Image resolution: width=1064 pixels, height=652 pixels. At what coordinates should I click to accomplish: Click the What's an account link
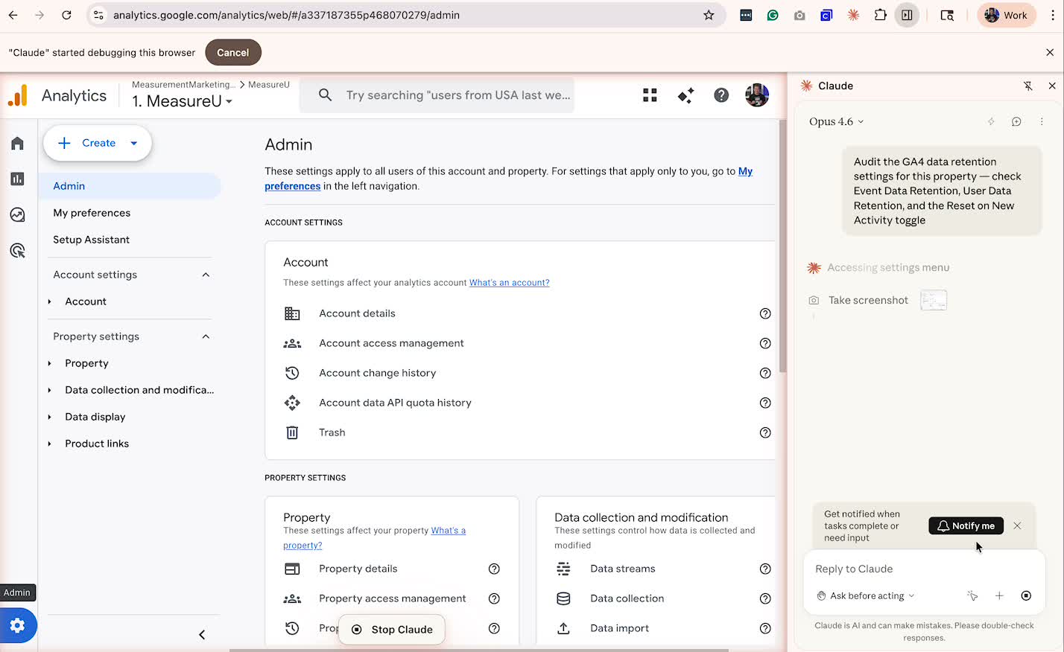[509, 282]
